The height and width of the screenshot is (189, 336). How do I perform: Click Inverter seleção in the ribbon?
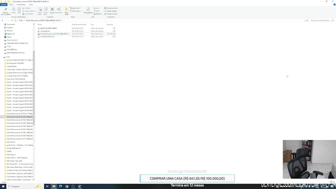[111, 14]
